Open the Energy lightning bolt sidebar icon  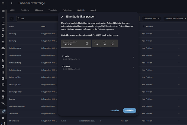[3, 17]
